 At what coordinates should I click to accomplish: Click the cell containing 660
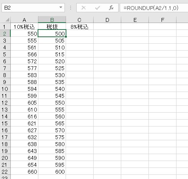24,172
